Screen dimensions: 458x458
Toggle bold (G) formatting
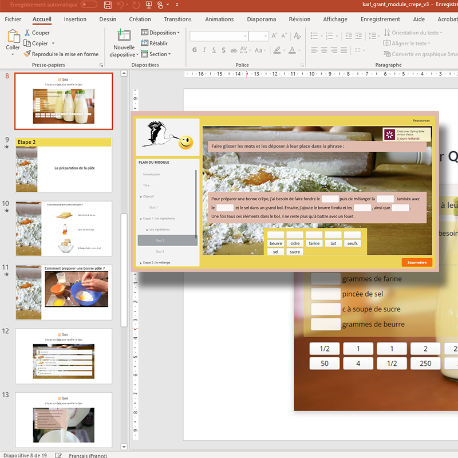[x=195, y=50]
